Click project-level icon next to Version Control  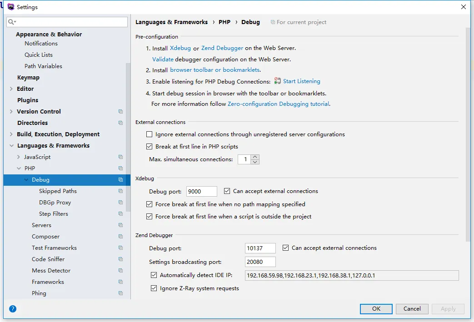pyautogui.click(x=120, y=112)
